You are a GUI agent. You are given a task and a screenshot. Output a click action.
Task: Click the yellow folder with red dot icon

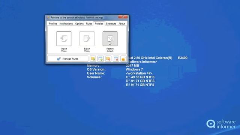click(108, 59)
